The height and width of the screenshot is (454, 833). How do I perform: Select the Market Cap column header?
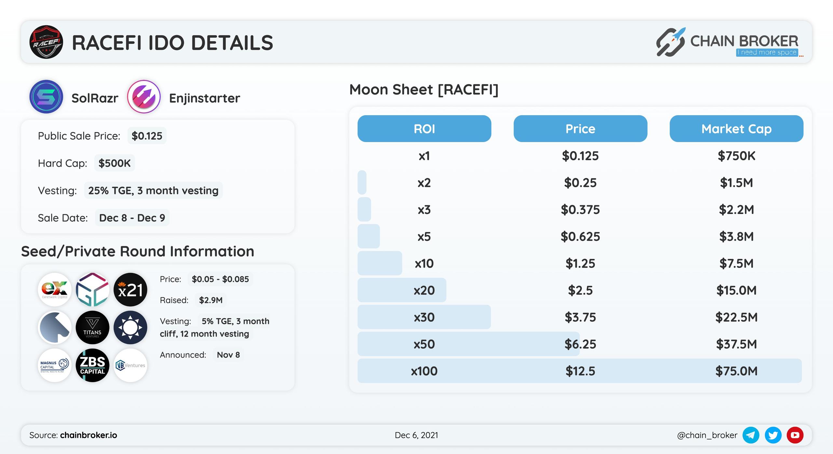736,128
